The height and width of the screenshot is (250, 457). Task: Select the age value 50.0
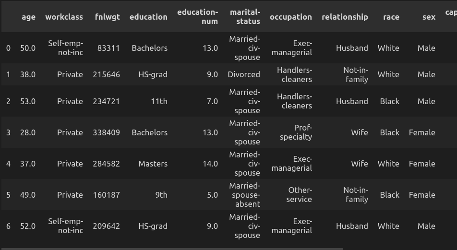[28, 48]
